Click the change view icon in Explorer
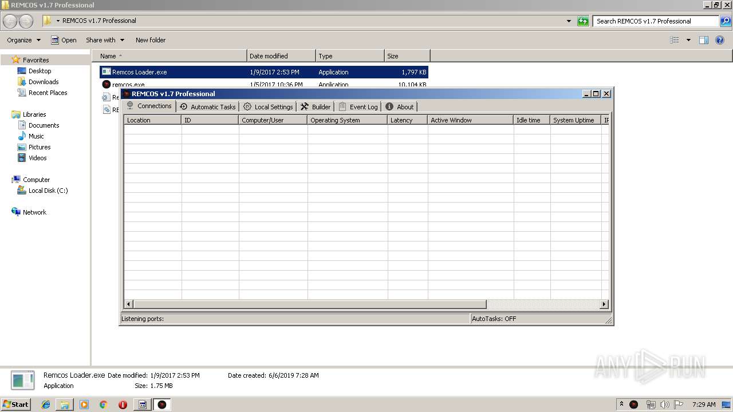The height and width of the screenshot is (412, 733). click(x=675, y=40)
